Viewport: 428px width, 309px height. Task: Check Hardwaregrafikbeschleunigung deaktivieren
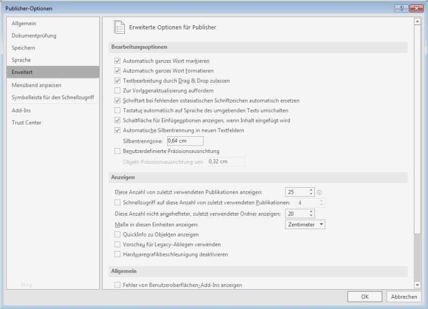(x=117, y=254)
